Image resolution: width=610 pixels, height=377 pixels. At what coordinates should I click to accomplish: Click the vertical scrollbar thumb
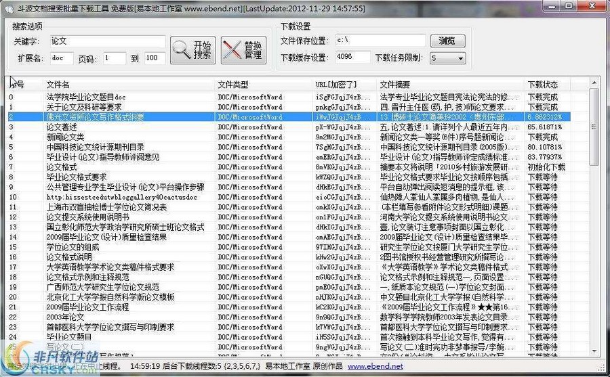594,127
